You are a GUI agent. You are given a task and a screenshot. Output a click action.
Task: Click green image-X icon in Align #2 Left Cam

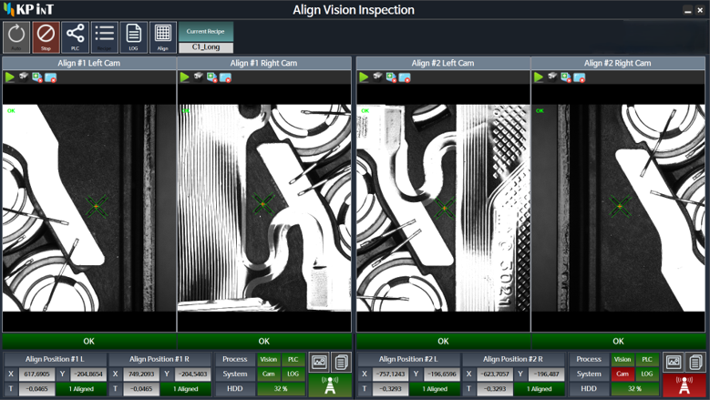click(391, 77)
